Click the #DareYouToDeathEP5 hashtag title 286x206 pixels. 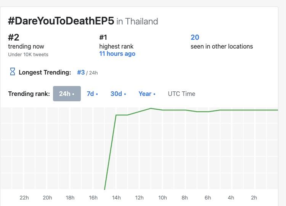click(61, 21)
